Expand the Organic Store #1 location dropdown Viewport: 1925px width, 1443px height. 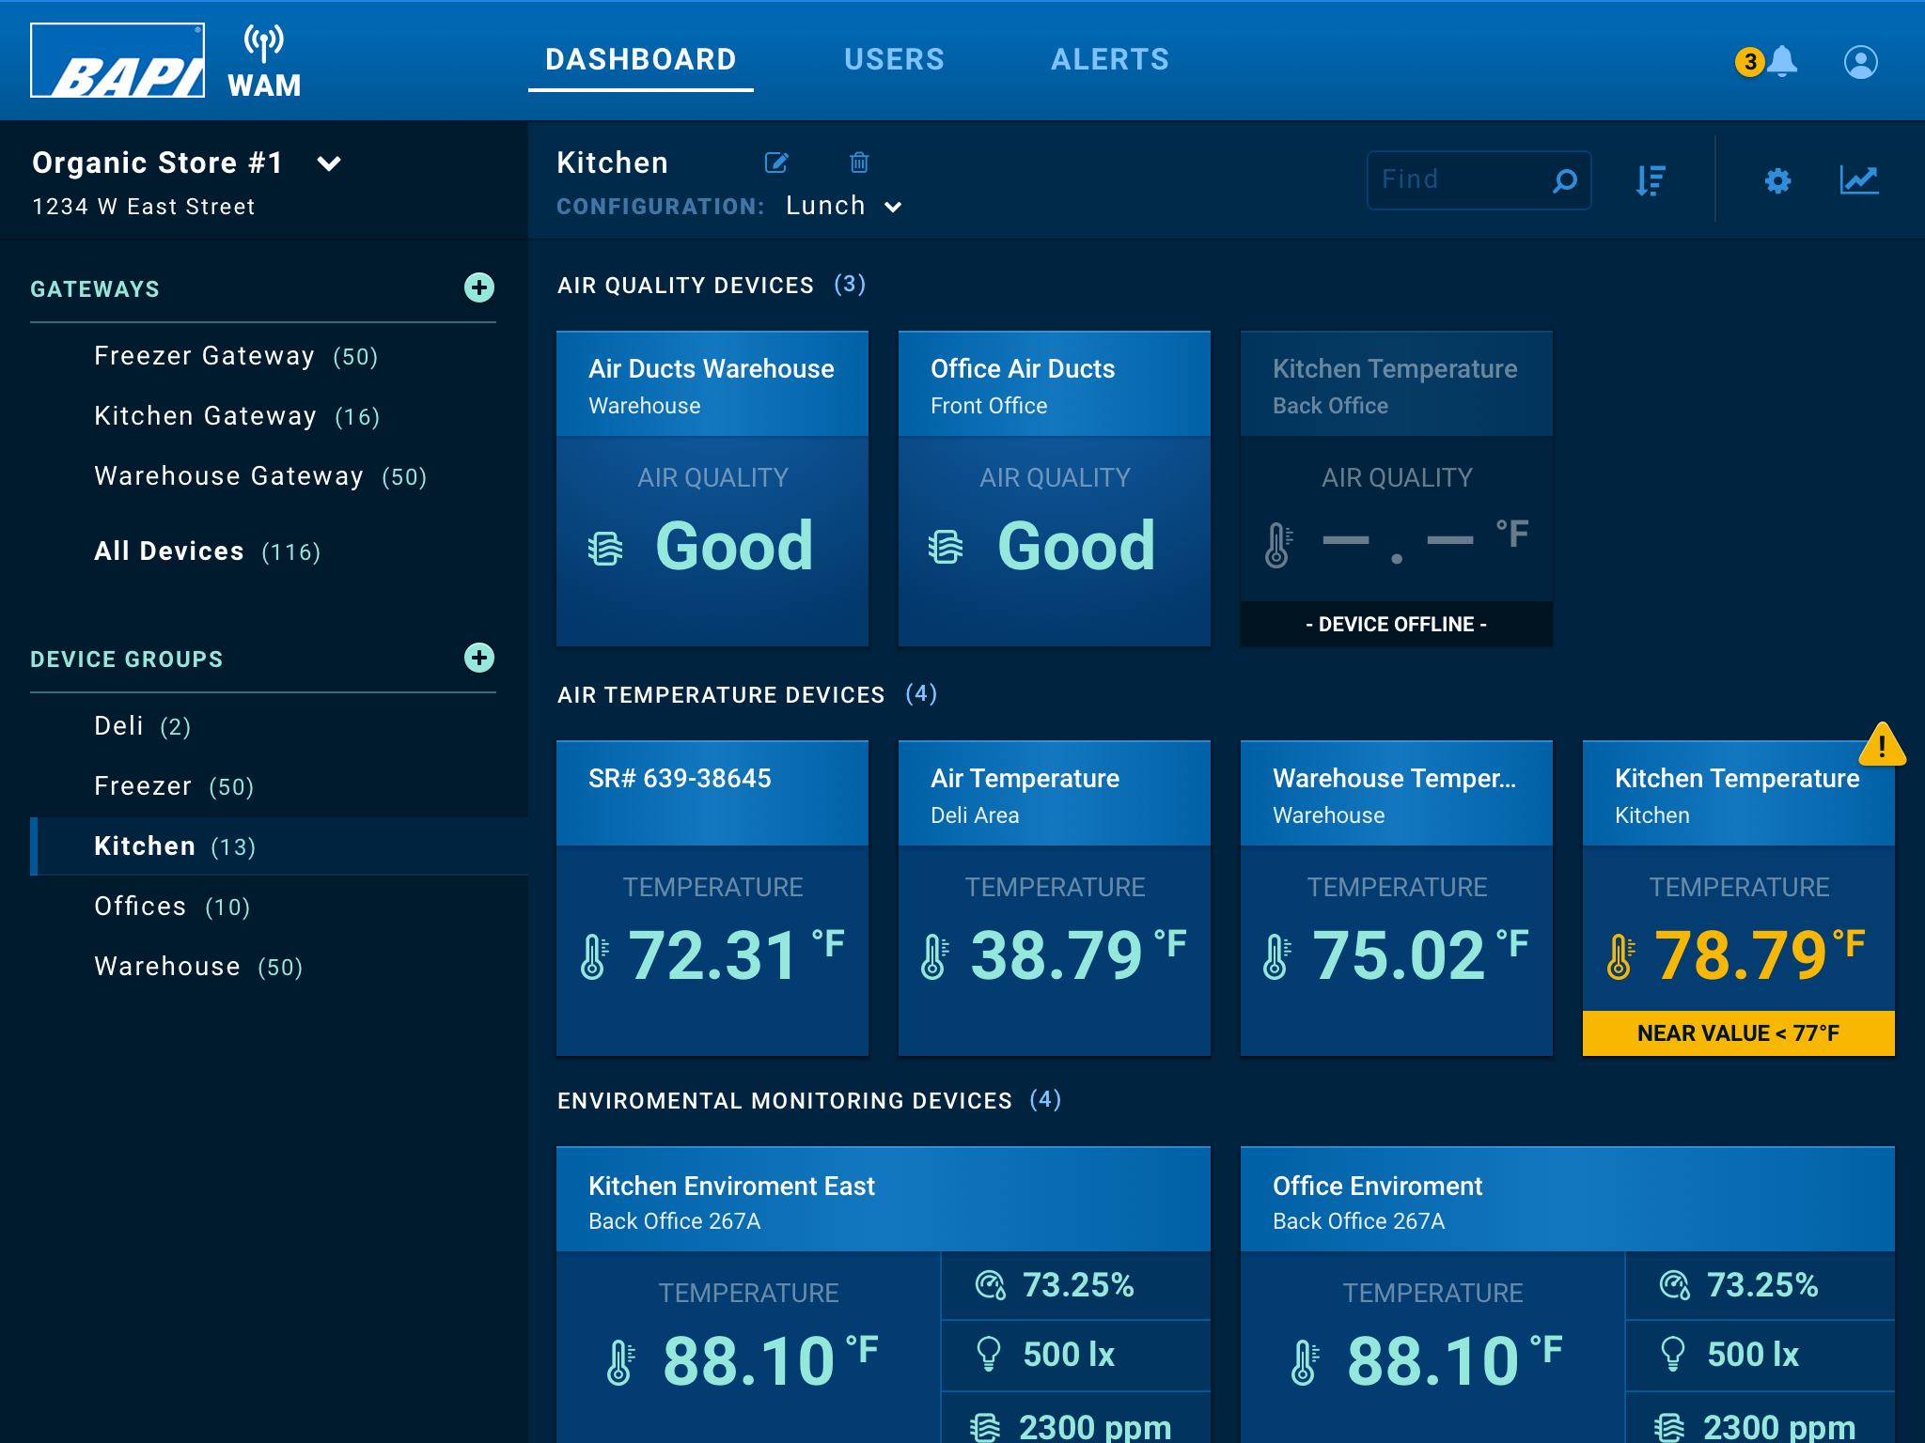coord(329,163)
